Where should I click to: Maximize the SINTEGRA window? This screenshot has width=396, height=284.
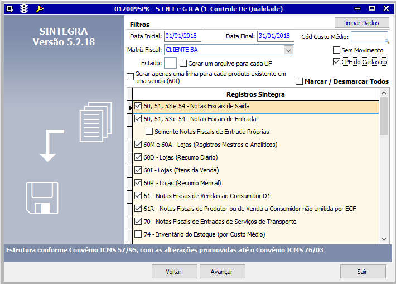tap(372, 8)
